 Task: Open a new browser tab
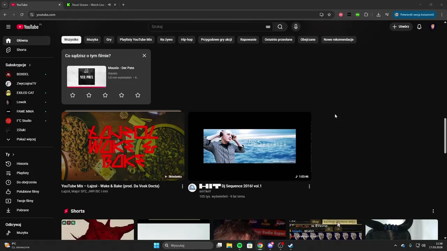coord(123,5)
